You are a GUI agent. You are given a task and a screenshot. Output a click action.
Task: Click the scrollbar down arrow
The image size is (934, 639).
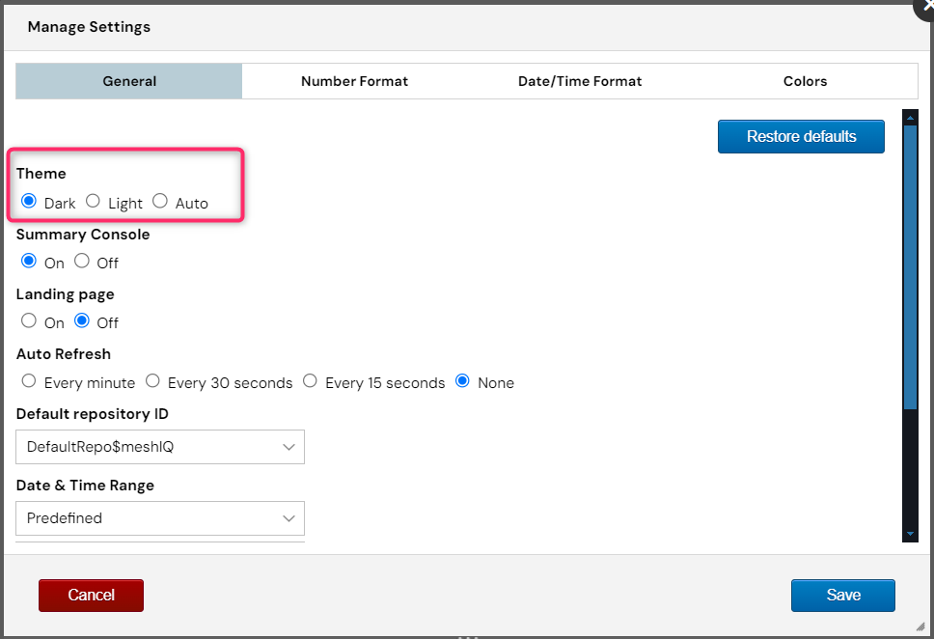[909, 534]
